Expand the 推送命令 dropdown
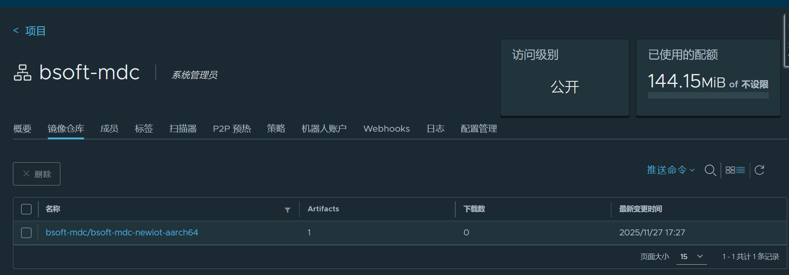 coord(671,170)
